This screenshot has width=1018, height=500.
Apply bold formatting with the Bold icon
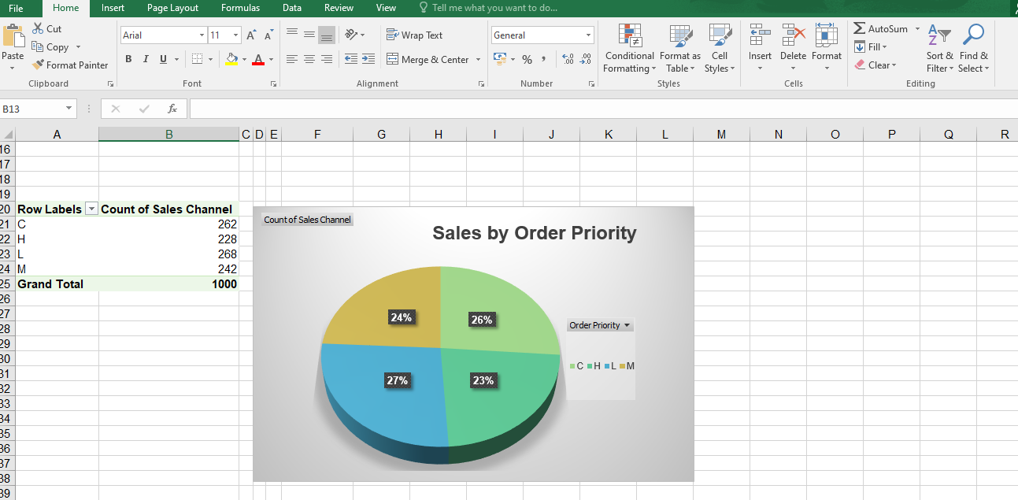tap(128, 59)
